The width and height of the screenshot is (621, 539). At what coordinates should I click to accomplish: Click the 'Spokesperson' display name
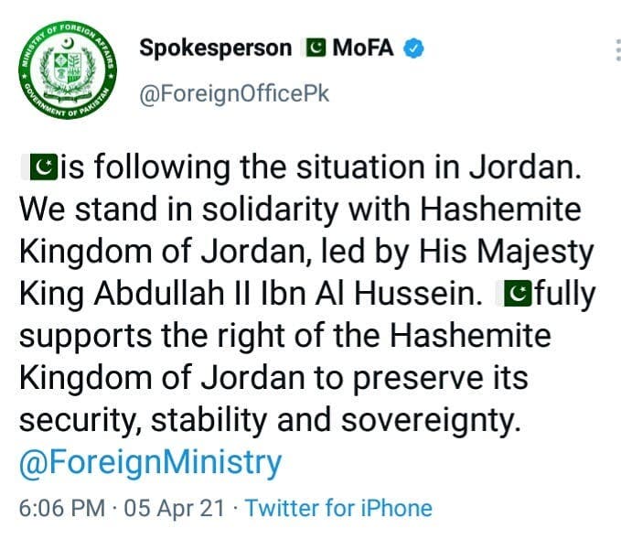pos(216,49)
